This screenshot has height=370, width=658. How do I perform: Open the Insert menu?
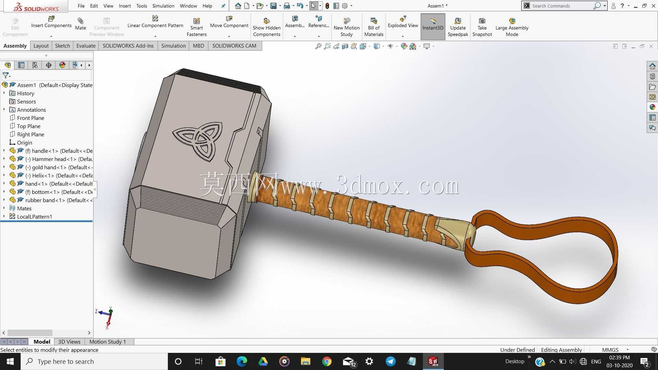125,6
